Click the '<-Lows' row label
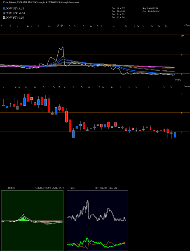 pyautogui.click(x=187, y=86)
